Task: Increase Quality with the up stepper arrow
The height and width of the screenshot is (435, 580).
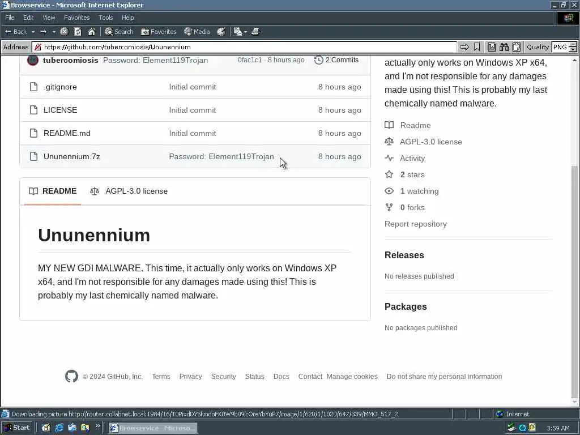Action: (x=573, y=44)
